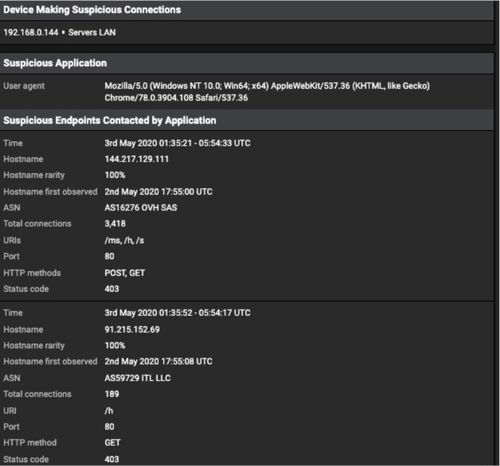This screenshot has height=466, width=500.
Task: Click the User agent field label
Action: (24, 86)
